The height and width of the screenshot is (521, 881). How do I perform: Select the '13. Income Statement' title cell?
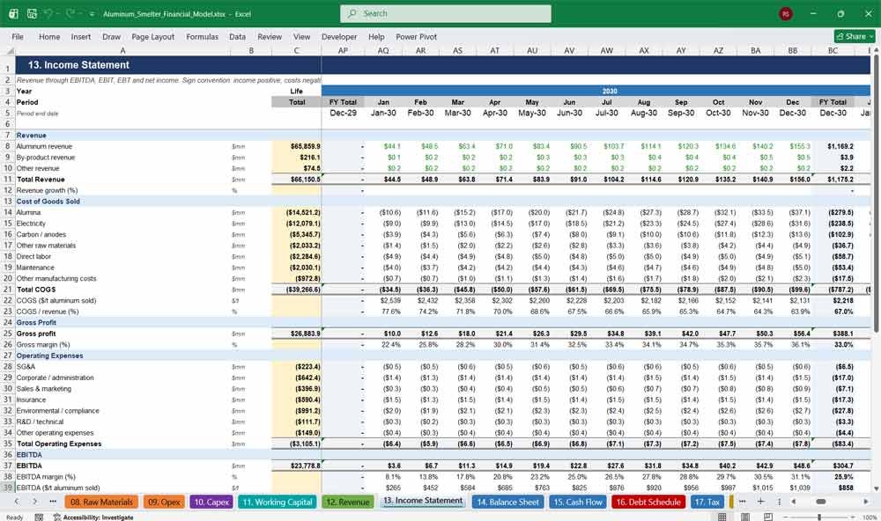point(123,65)
